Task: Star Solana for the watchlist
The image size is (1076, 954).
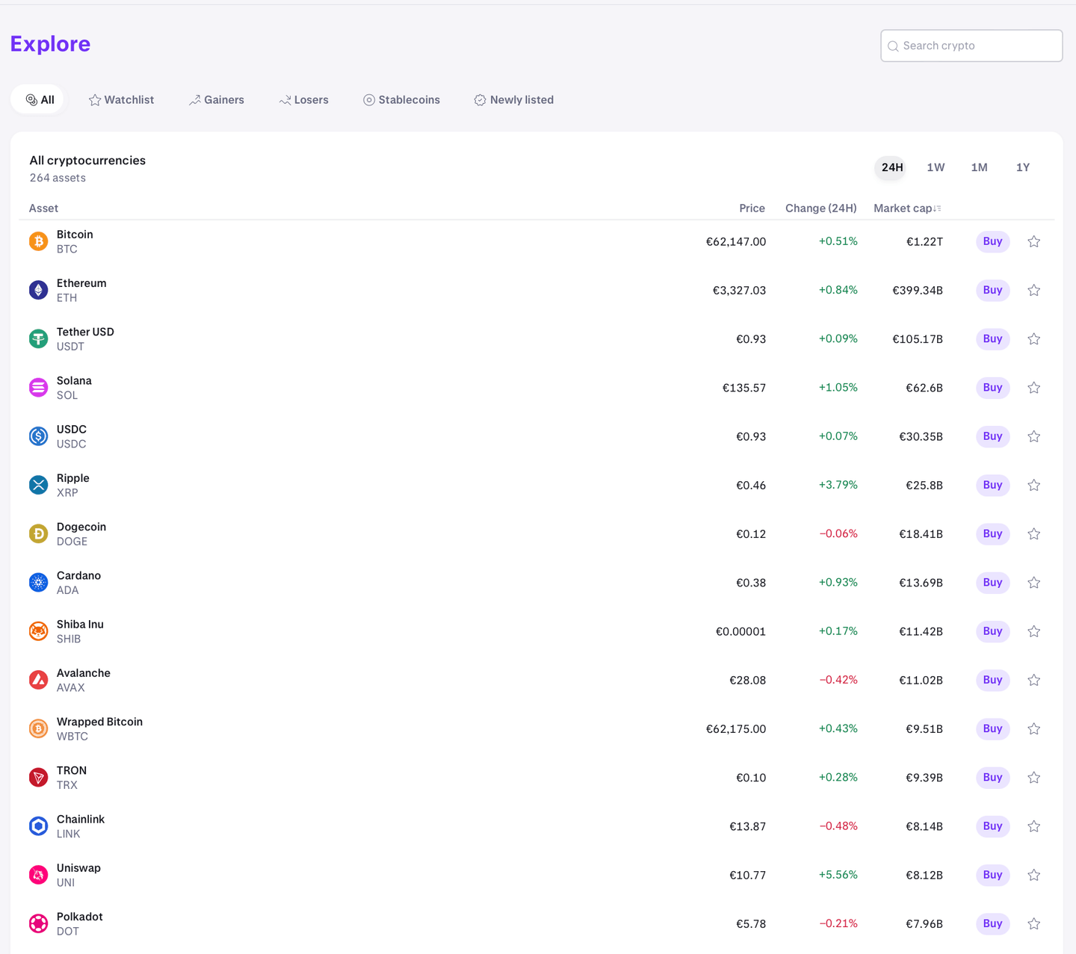Action: click(x=1033, y=387)
